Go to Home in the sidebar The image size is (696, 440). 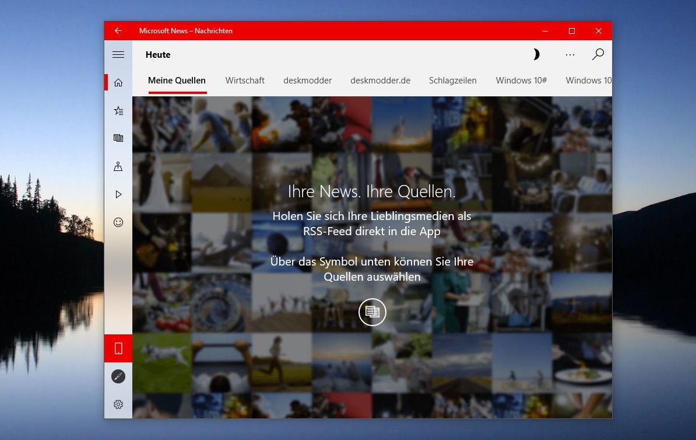(x=118, y=83)
